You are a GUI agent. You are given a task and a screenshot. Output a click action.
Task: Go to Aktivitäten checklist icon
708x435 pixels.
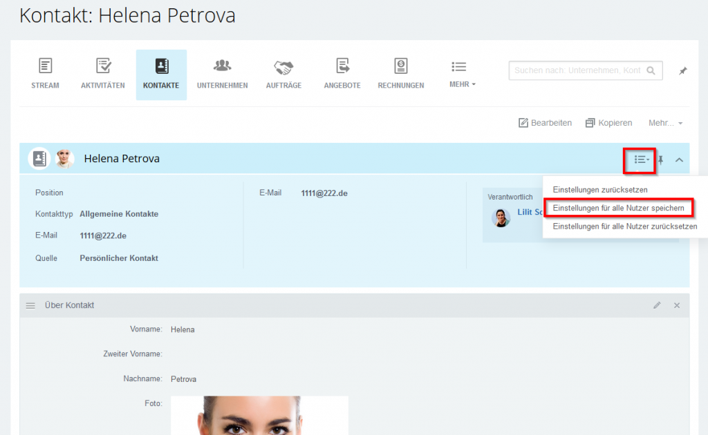104,66
